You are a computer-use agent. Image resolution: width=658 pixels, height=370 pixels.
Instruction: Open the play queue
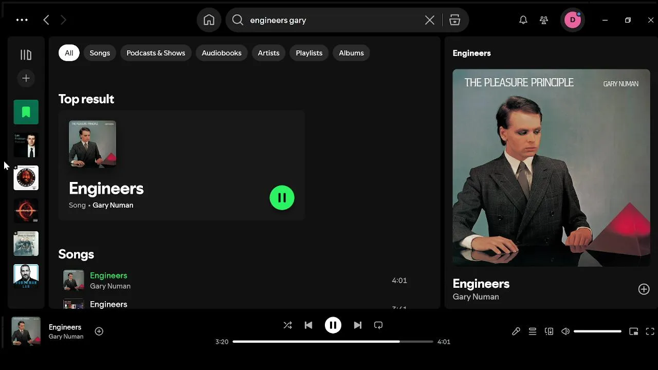click(x=533, y=331)
